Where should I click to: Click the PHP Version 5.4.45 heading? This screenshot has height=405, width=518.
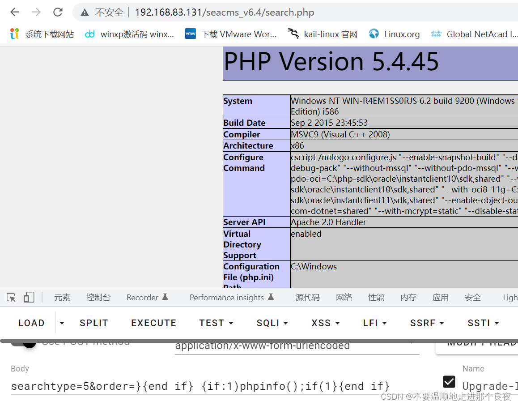tap(331, 61)
